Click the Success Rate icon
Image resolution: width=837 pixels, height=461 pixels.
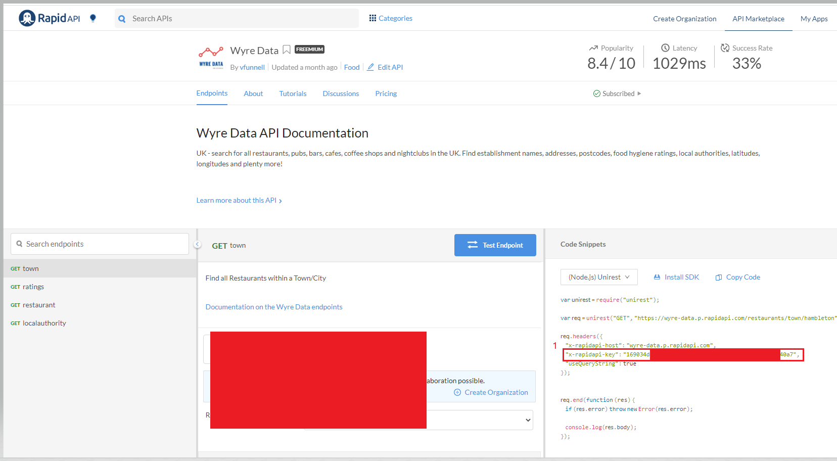click(725, 48)
